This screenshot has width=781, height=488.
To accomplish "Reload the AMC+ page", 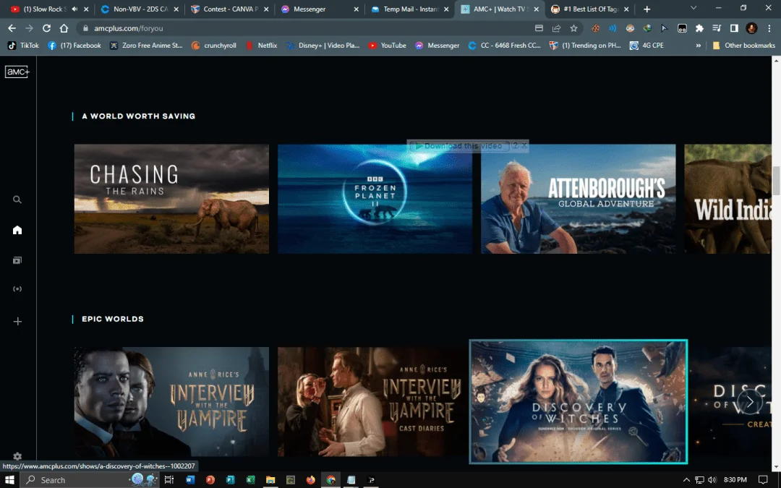I will [x=46, y=28].
